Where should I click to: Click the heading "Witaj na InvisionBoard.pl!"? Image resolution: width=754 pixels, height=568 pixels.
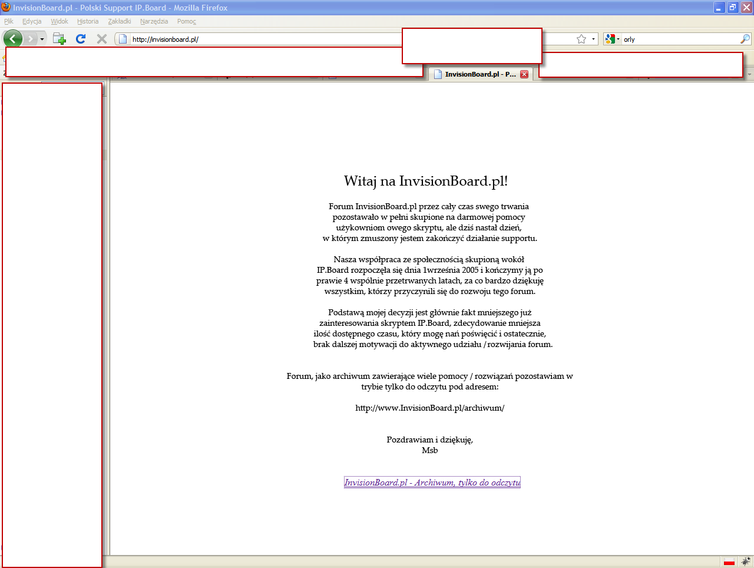click(426, 181)
